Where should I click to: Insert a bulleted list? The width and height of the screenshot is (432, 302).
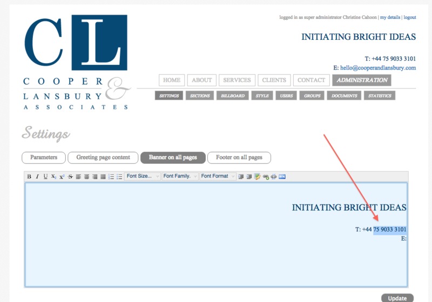[x=119, y=176]
